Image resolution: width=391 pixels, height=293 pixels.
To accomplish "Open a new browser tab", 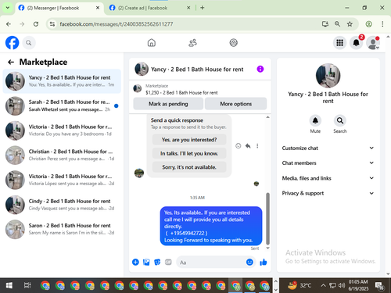I will click(x=203, y=8).
